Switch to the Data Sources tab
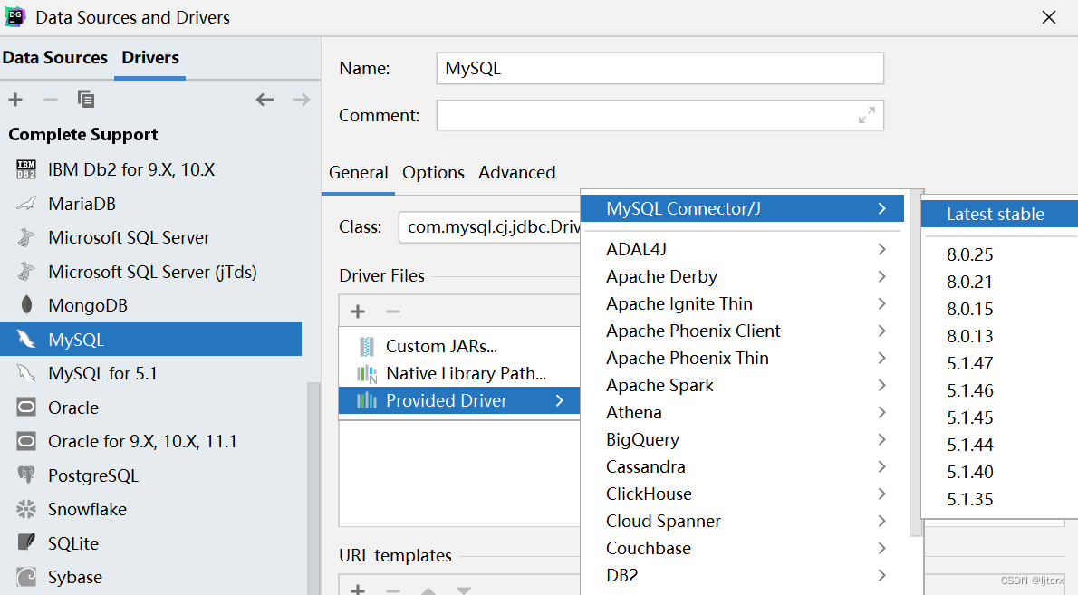The height and width of the screenshot is (595, 1078). 55,58
